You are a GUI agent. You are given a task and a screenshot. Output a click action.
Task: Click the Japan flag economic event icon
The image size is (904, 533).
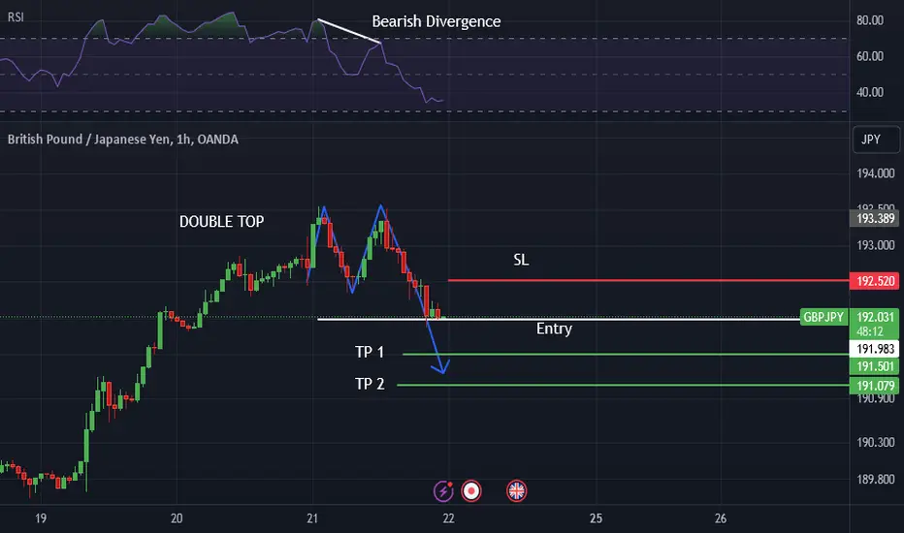coord(471,491)
